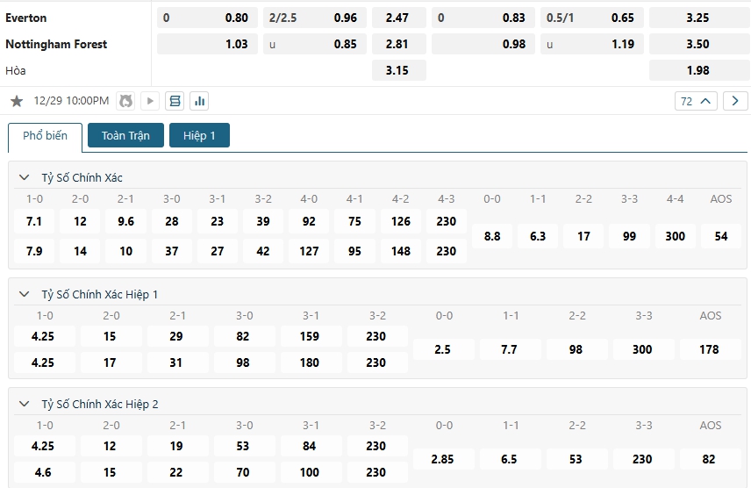Add match to favorites with star icon

(x=17, y=101)
